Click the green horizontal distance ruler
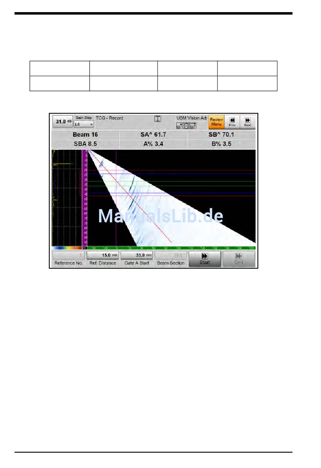 point(171,248)
